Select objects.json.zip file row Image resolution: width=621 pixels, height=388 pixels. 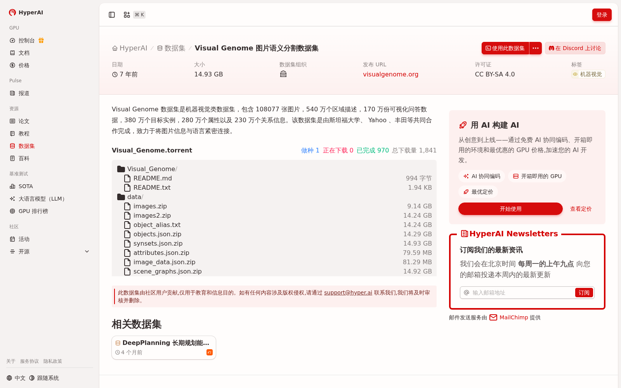[274, 234]
